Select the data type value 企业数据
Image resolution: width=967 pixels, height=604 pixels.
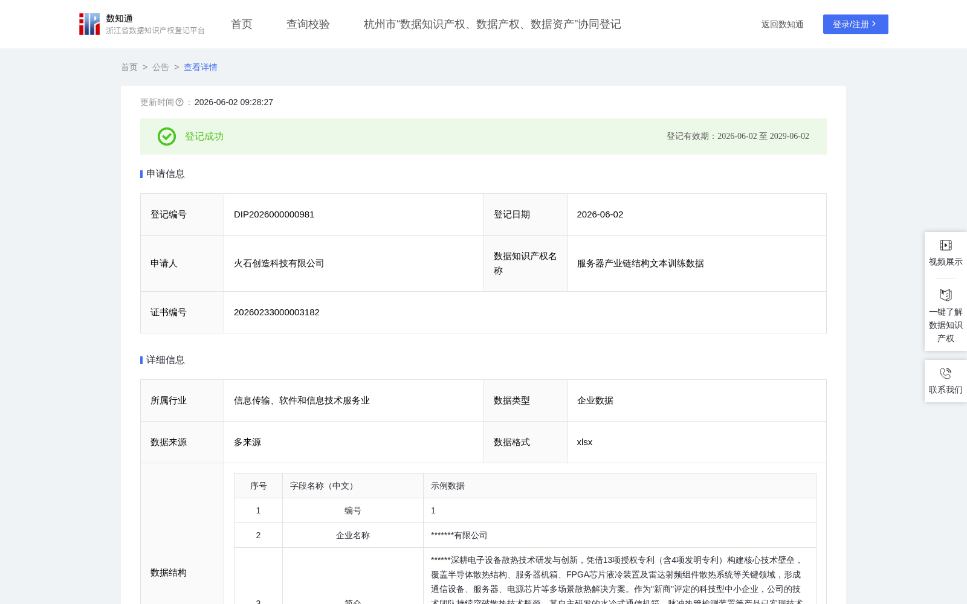tap(595, 400)
